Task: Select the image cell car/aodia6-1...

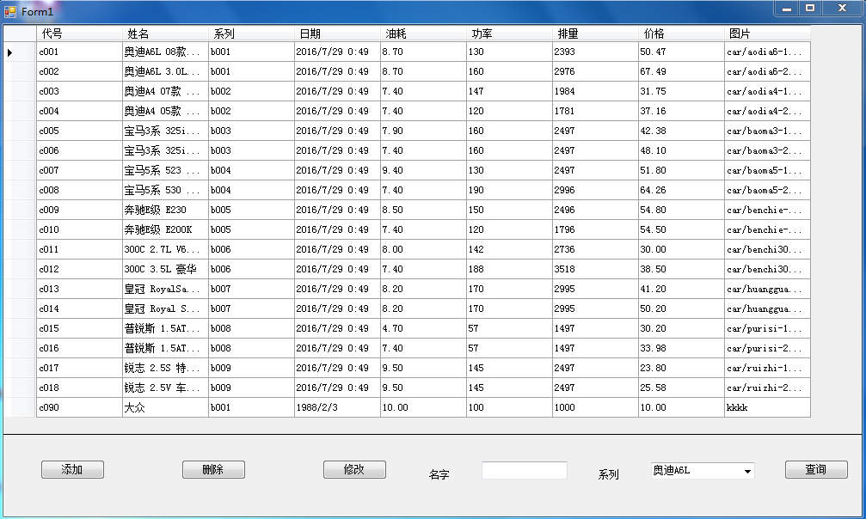Action: pyautogui.click(x=768, y=52)
